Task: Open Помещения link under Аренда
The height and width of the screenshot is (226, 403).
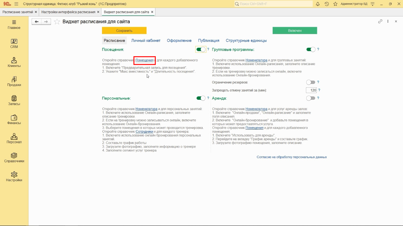Action: point(254,128)
